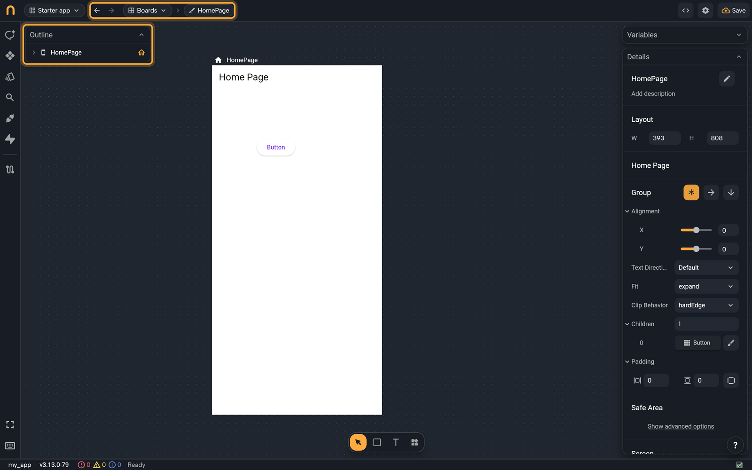
Task: Open the Button child in Children list
Action: point(697,343)
